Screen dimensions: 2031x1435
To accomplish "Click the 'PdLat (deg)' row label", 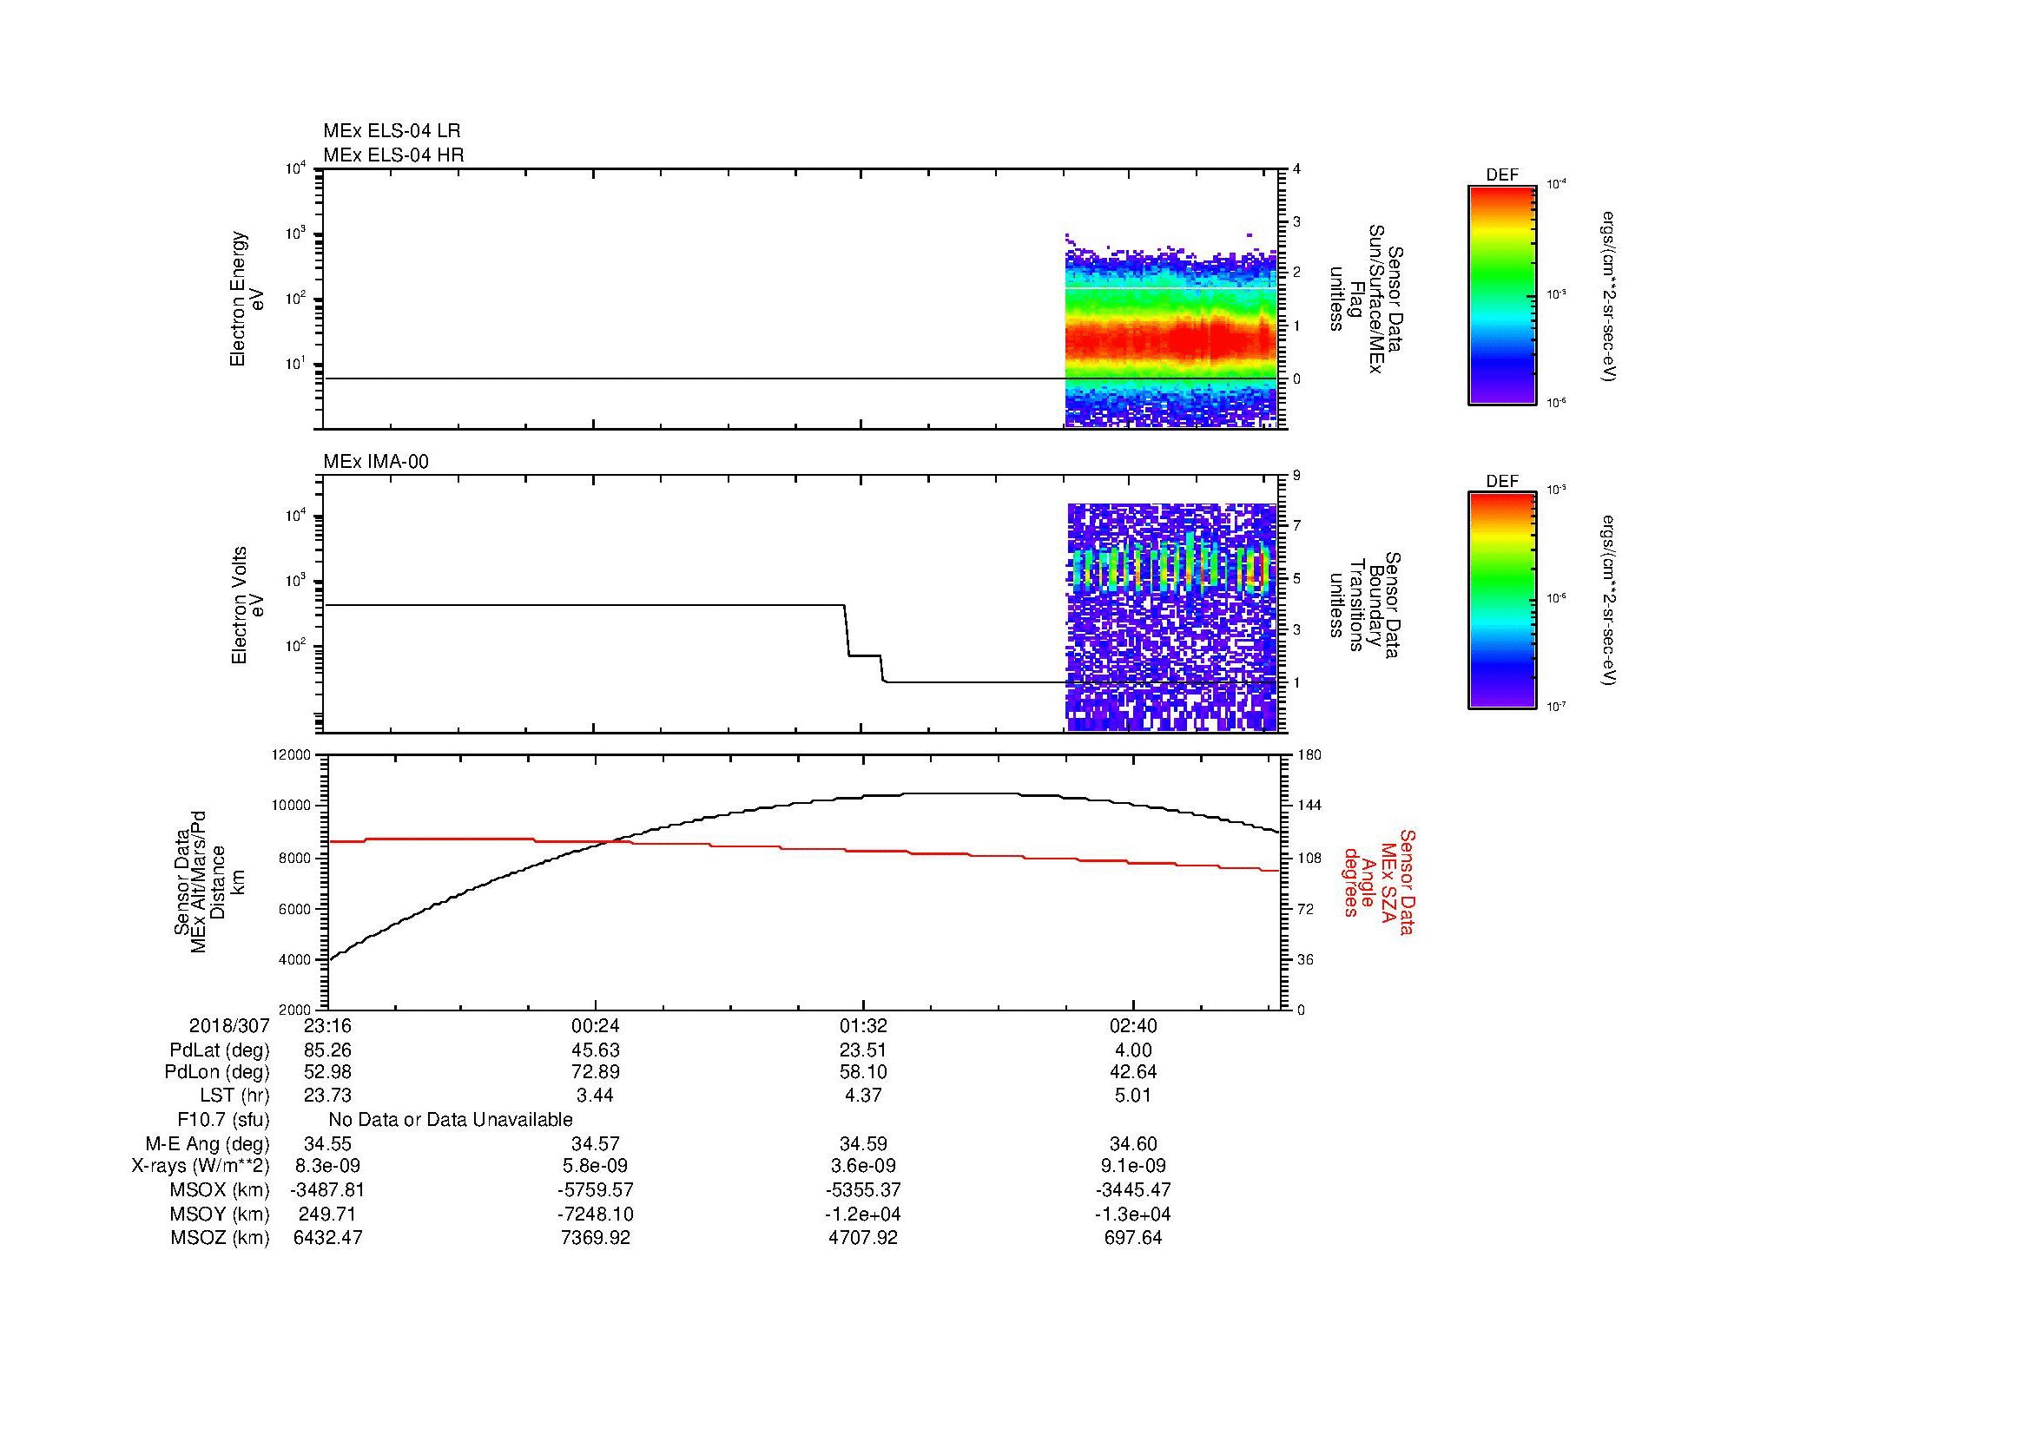I will [220, 1050].
